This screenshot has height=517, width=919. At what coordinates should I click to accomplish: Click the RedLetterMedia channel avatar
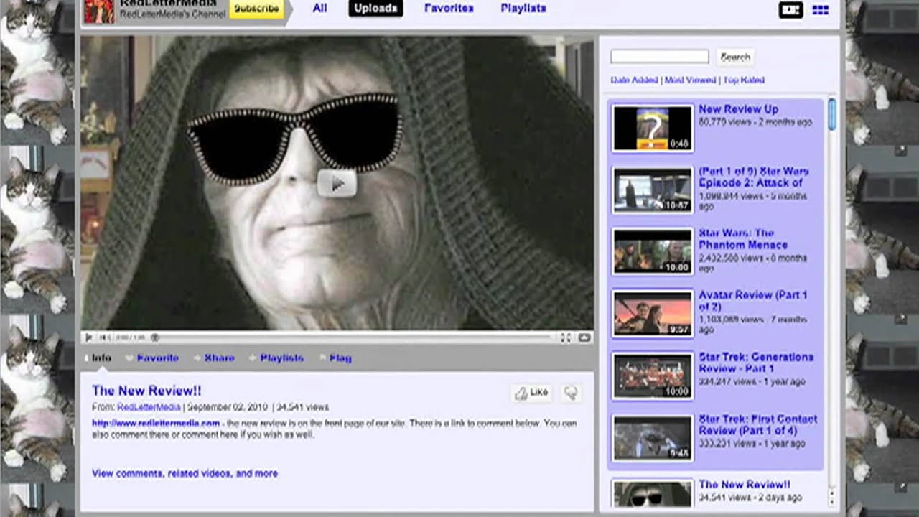[99, 11]
